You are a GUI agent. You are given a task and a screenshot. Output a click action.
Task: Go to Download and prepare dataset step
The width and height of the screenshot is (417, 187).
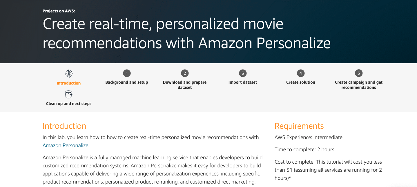[x=185, y=85]
